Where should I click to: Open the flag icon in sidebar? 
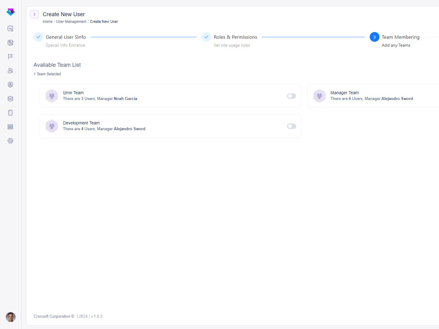click(11, 57)
